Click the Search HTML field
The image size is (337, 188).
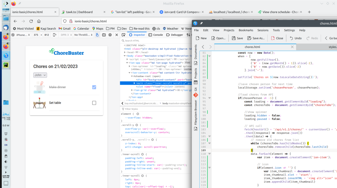pyautogui.click(x=156, y=41)
